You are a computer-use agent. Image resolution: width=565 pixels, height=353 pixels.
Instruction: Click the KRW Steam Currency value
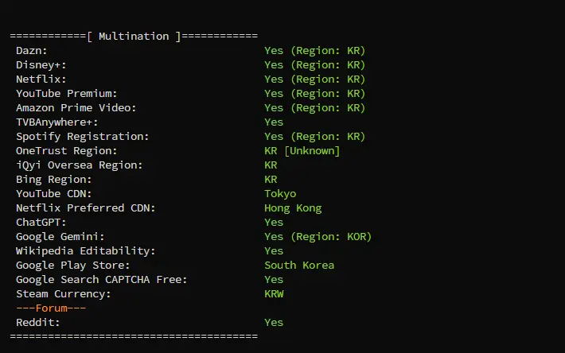point(274,294)
